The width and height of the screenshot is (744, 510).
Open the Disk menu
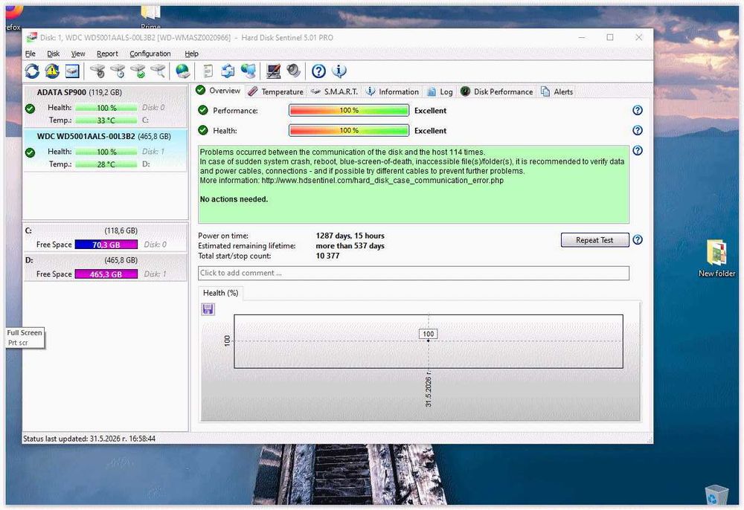tap(53, 54)
